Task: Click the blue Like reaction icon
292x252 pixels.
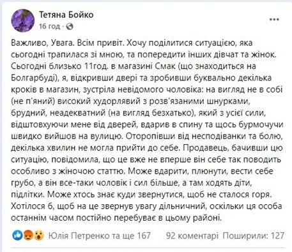Action: 17,235
